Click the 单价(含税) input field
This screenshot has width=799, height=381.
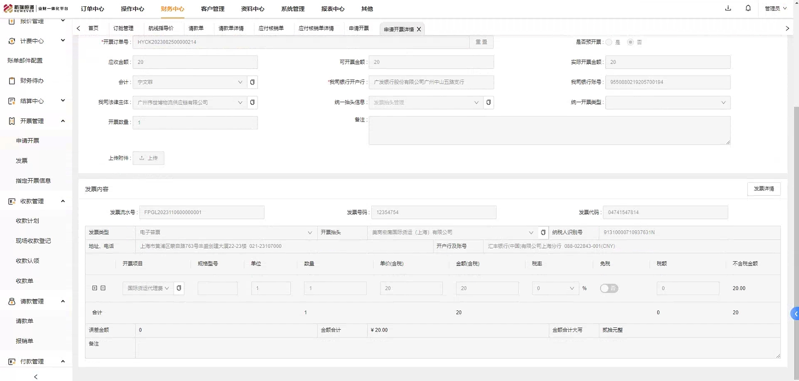(x=411, y=288)
